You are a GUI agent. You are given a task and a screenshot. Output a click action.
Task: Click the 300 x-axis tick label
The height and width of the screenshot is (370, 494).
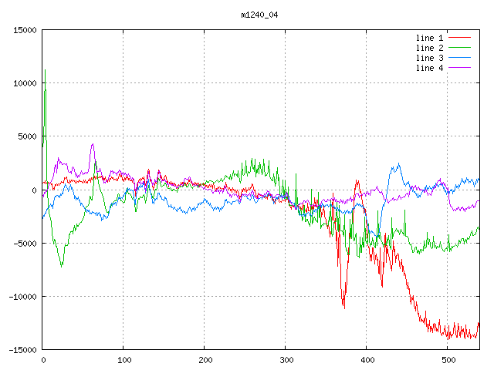tap(286, 360)
